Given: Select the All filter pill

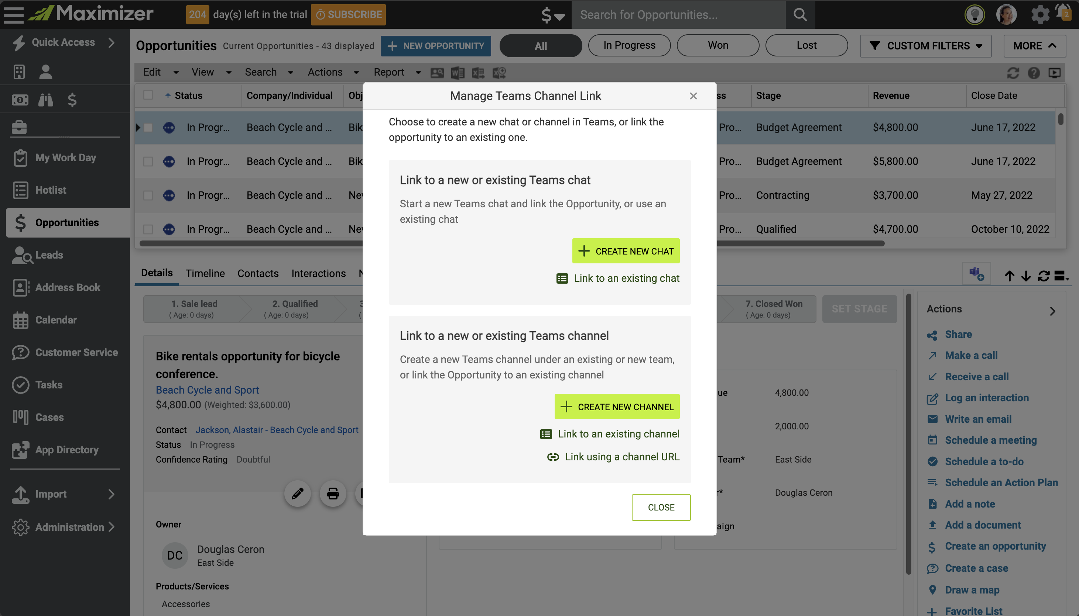Looking at the screenshot, I should click(x=541, y=46).
